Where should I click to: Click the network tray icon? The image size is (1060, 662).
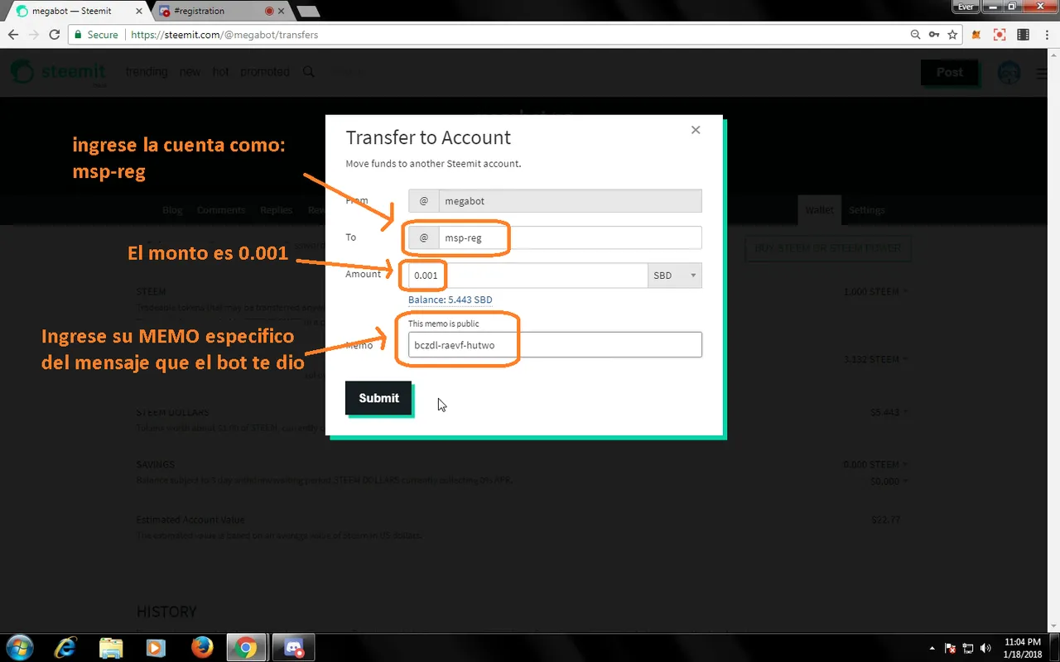968,648
